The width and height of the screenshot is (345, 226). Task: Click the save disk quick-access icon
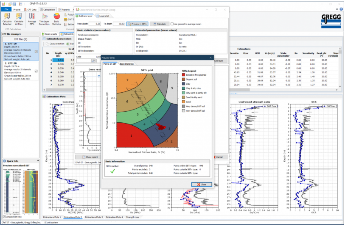(x=14, y=4)
